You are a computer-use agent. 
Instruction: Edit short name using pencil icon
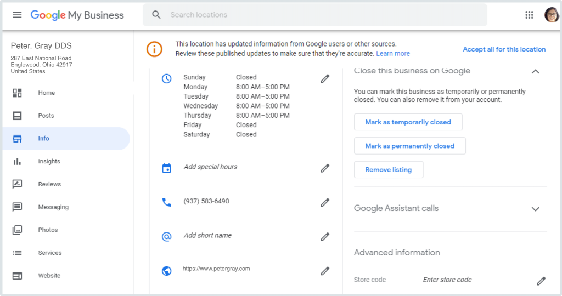pos(325,237)
